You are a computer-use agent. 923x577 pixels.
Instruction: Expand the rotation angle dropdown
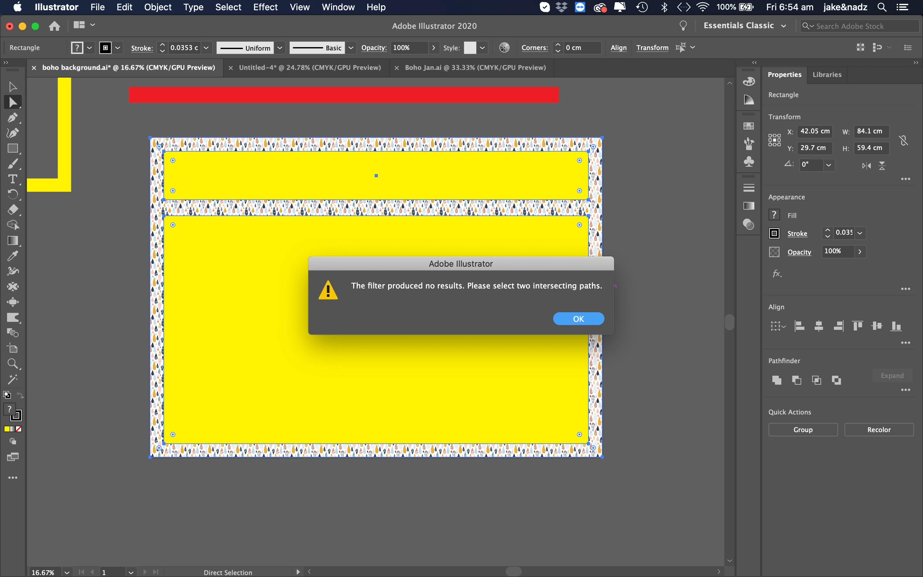coord(828,165)
